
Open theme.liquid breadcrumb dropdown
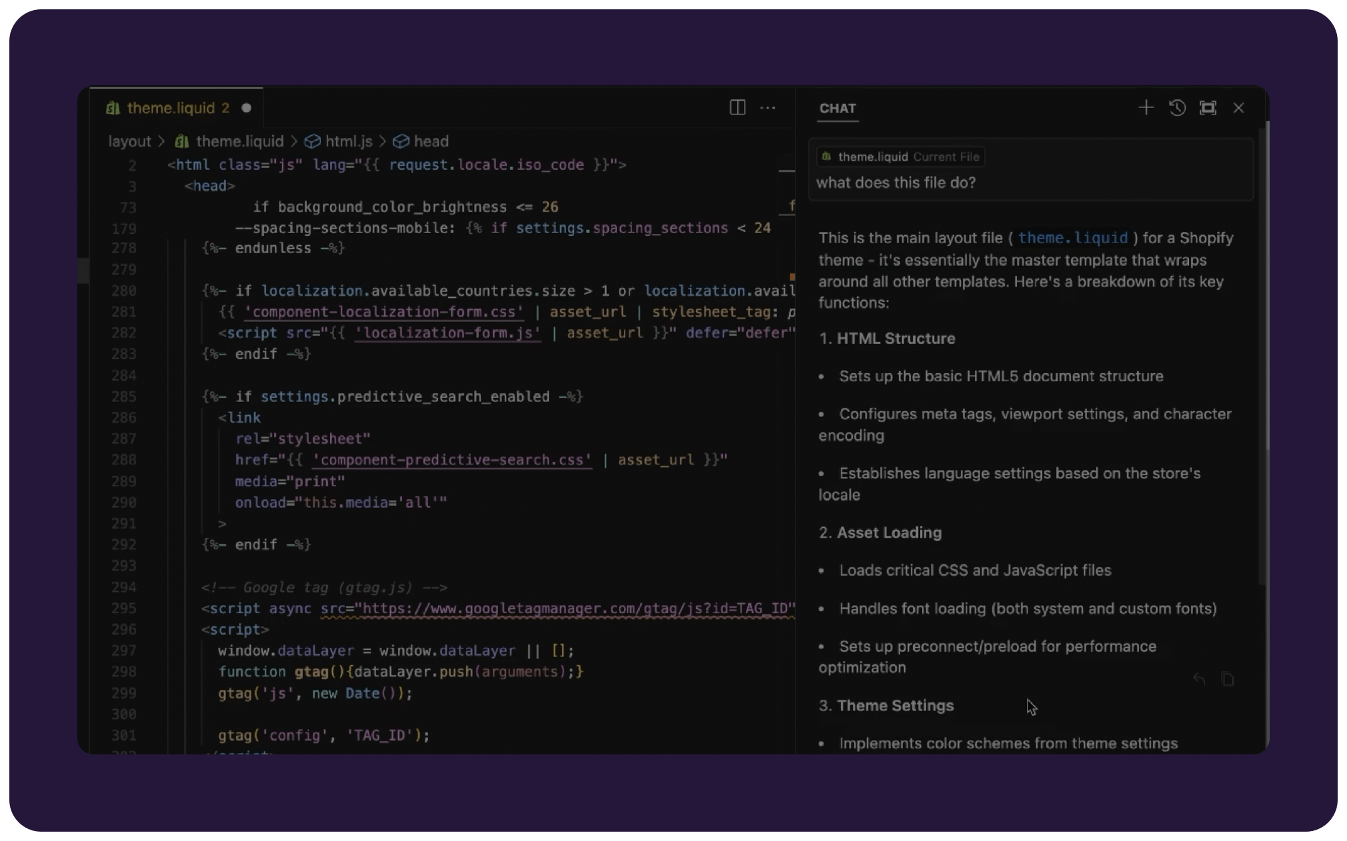[x=239, y=141]
